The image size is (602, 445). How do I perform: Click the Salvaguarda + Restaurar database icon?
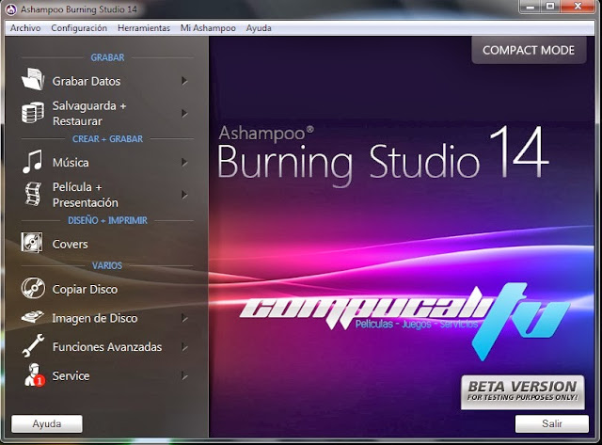coord(33,113)
